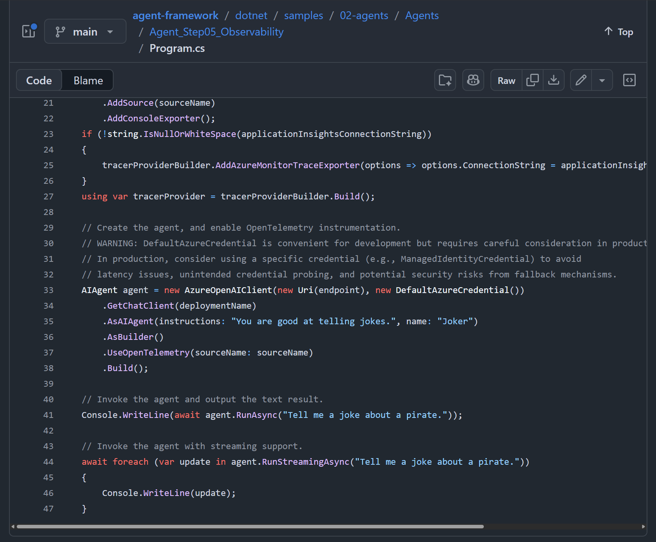Click the scroll right arrow of code view

coord(643,526)
